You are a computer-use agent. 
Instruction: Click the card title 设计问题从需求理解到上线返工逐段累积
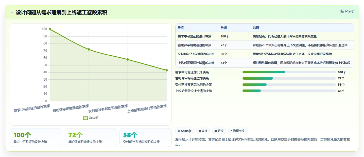61,13
